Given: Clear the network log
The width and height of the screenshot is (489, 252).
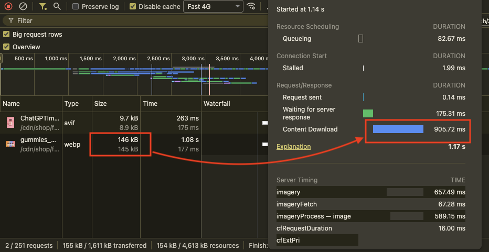Looking at the screenshot, I should (x=23, y=7).
